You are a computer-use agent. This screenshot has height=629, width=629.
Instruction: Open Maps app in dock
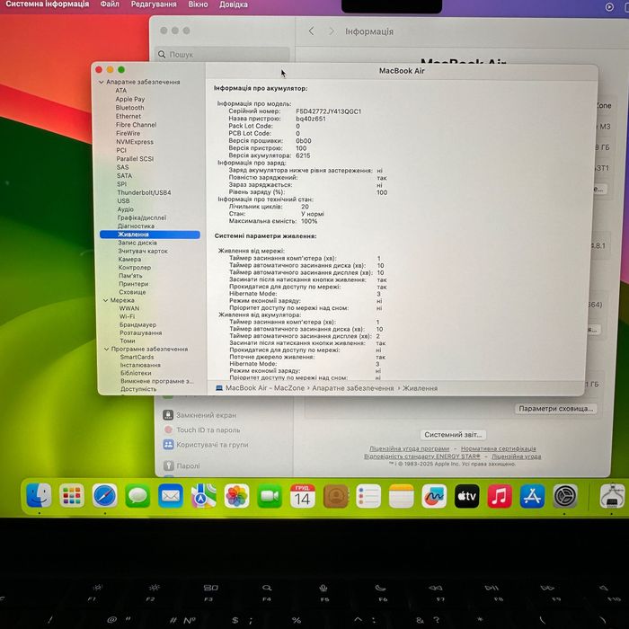(x=203, y=496)
